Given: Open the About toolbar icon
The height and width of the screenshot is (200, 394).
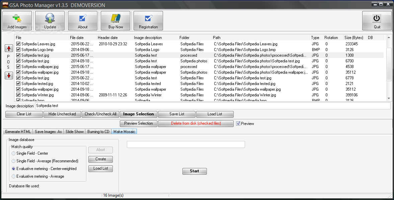Looking at the screenshot, I should [83, 21].
